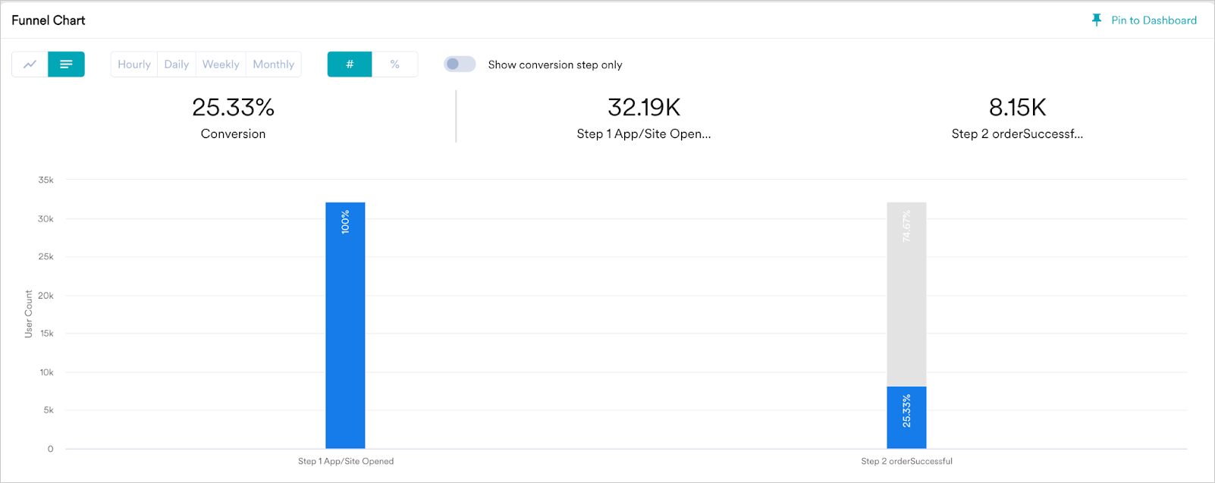Click the Step 2 orderSuccessful axis label

tap(906, 461)
